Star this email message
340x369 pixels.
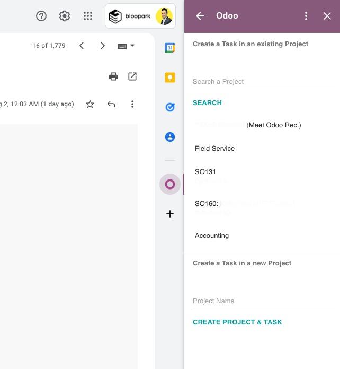click(90, 104)
